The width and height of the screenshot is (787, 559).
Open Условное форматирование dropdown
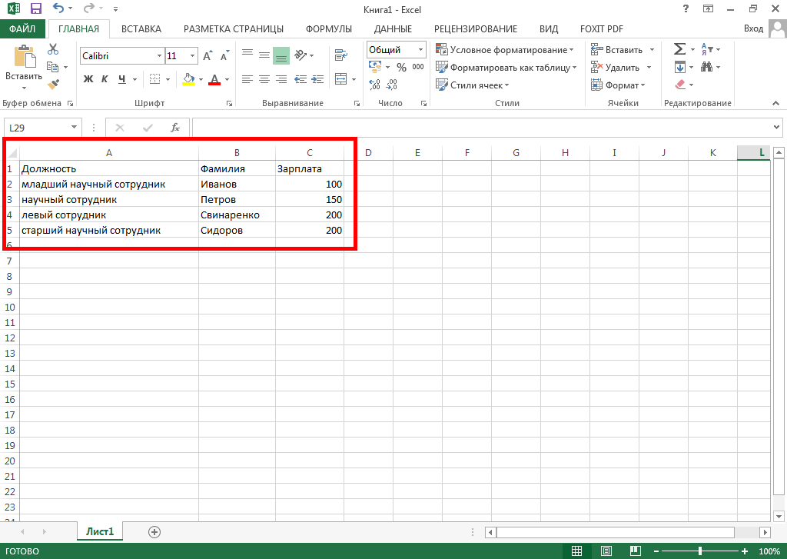[x=505, y=50]
